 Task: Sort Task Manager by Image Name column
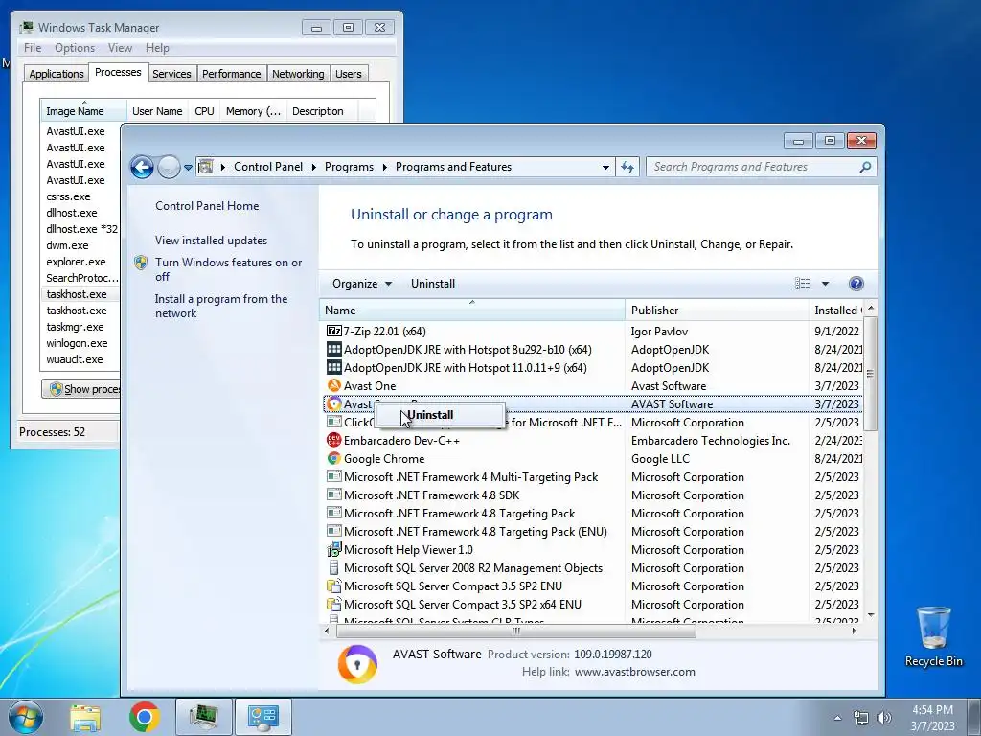83,111
